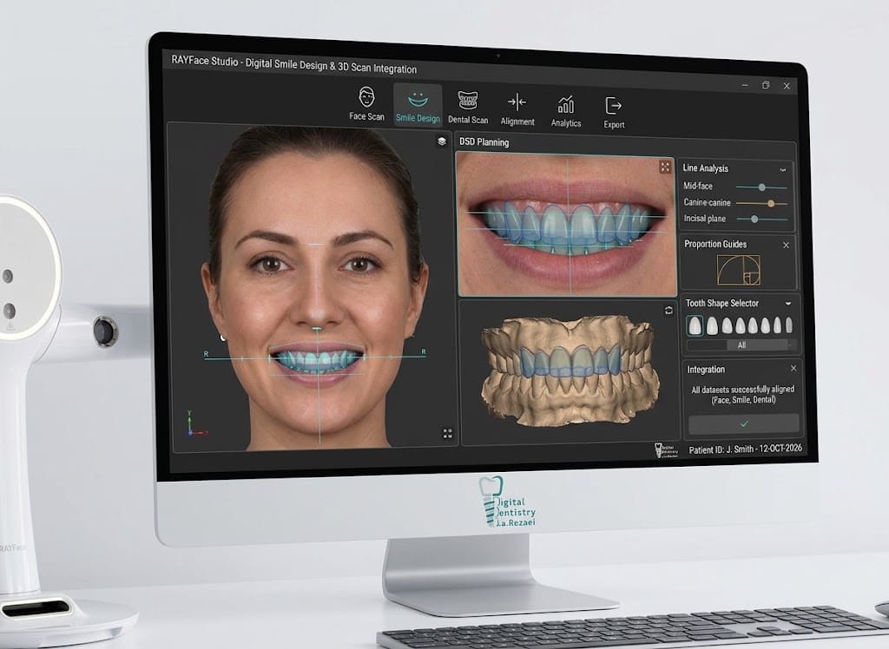
Task: Expand the smile photo to fullscreen
Action: (x=665, y=167)
